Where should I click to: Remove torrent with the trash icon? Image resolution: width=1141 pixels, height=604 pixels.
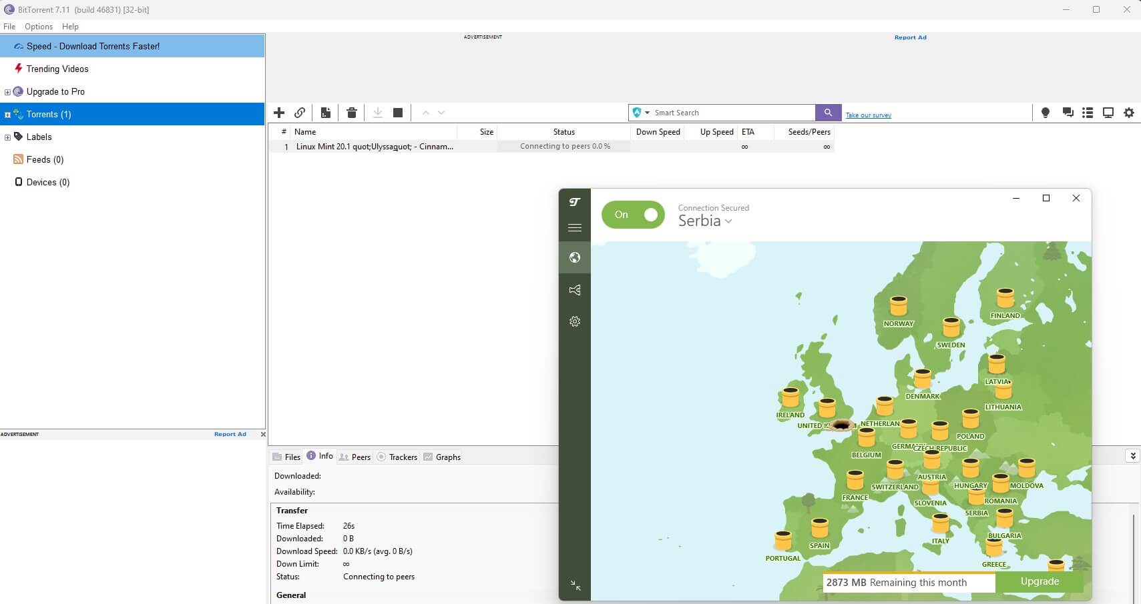coord(352,113)
